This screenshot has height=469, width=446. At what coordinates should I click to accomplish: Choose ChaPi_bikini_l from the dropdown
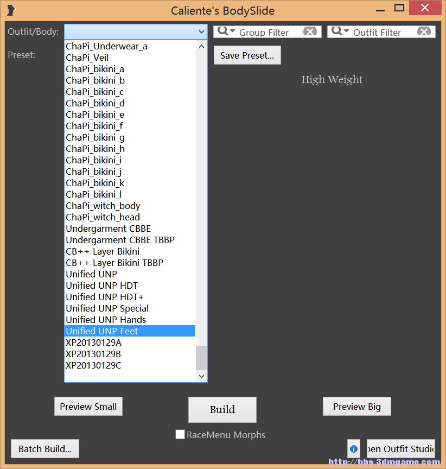click(x=130, y=194)
